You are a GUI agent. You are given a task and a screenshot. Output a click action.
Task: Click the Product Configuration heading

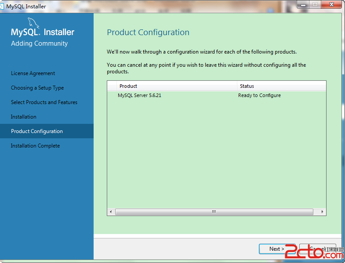coord(148,32)
